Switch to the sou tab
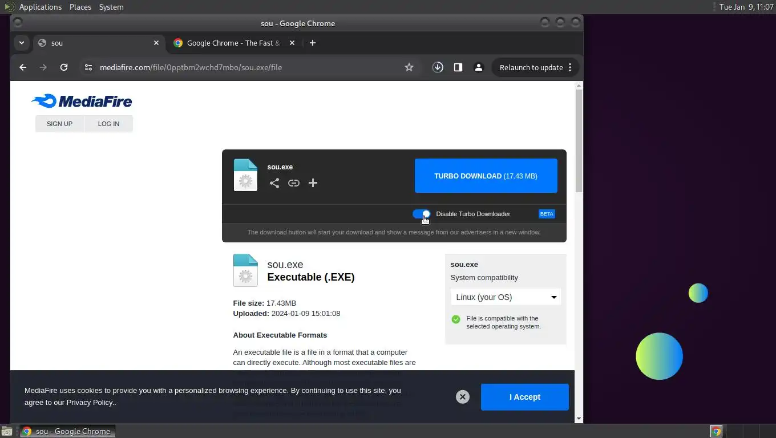776x438 pixels. coord(98,43)
